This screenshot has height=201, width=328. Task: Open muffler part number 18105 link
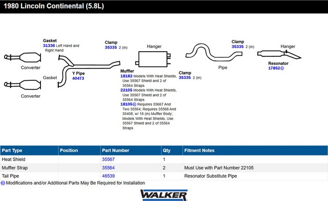tap(127, 104)
